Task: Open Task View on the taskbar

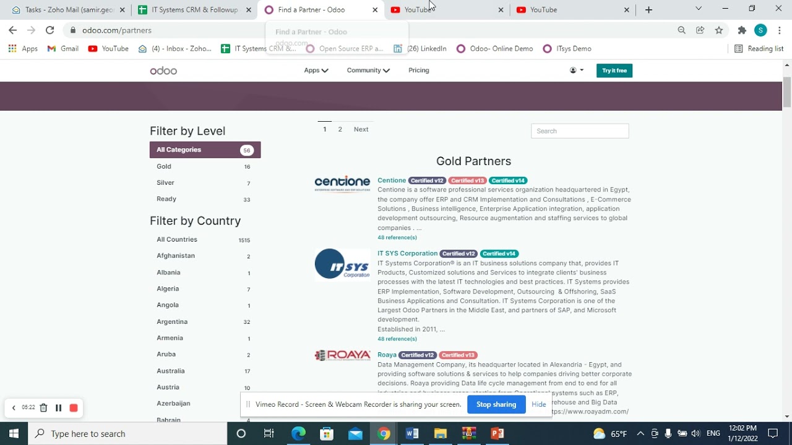Action: (269, 433)
